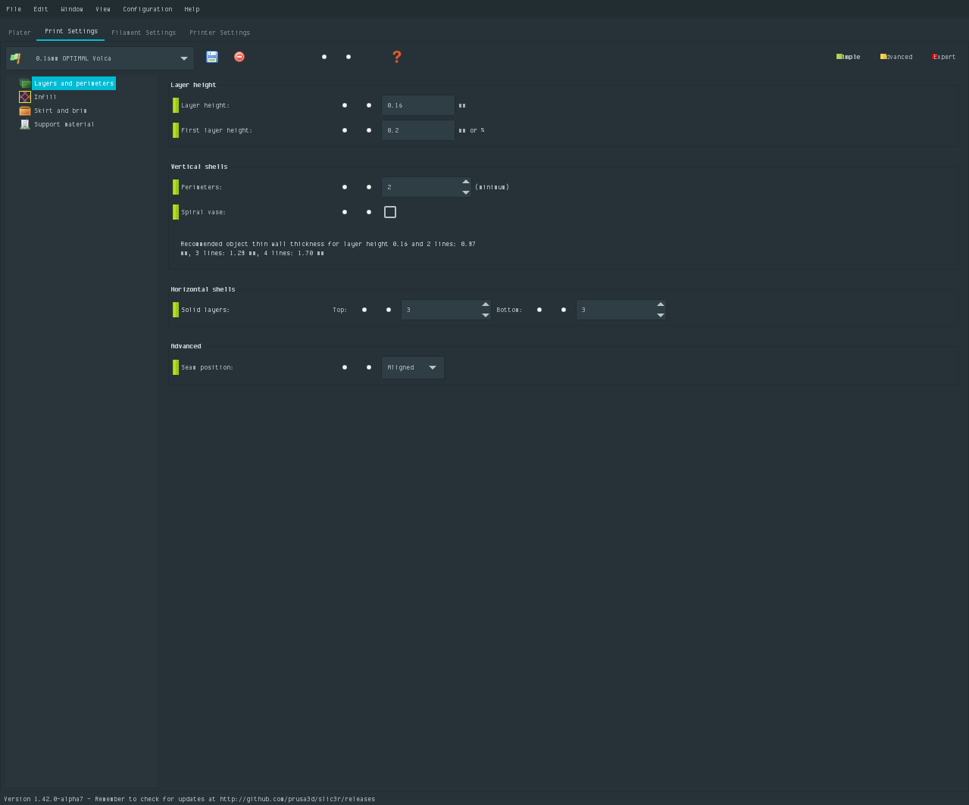Viewport: 969px width, 805px height.
Task: Open the View menu
Action: click(x=103, y=9)
